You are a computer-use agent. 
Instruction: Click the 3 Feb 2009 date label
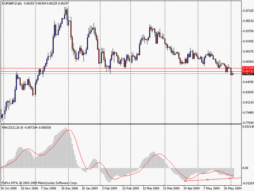109,188
